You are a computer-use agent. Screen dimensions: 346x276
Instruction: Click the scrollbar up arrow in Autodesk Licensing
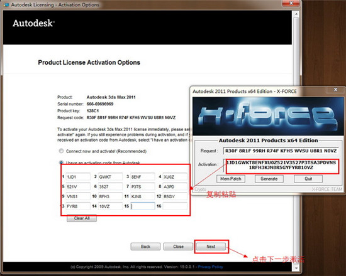click(296, 14)
